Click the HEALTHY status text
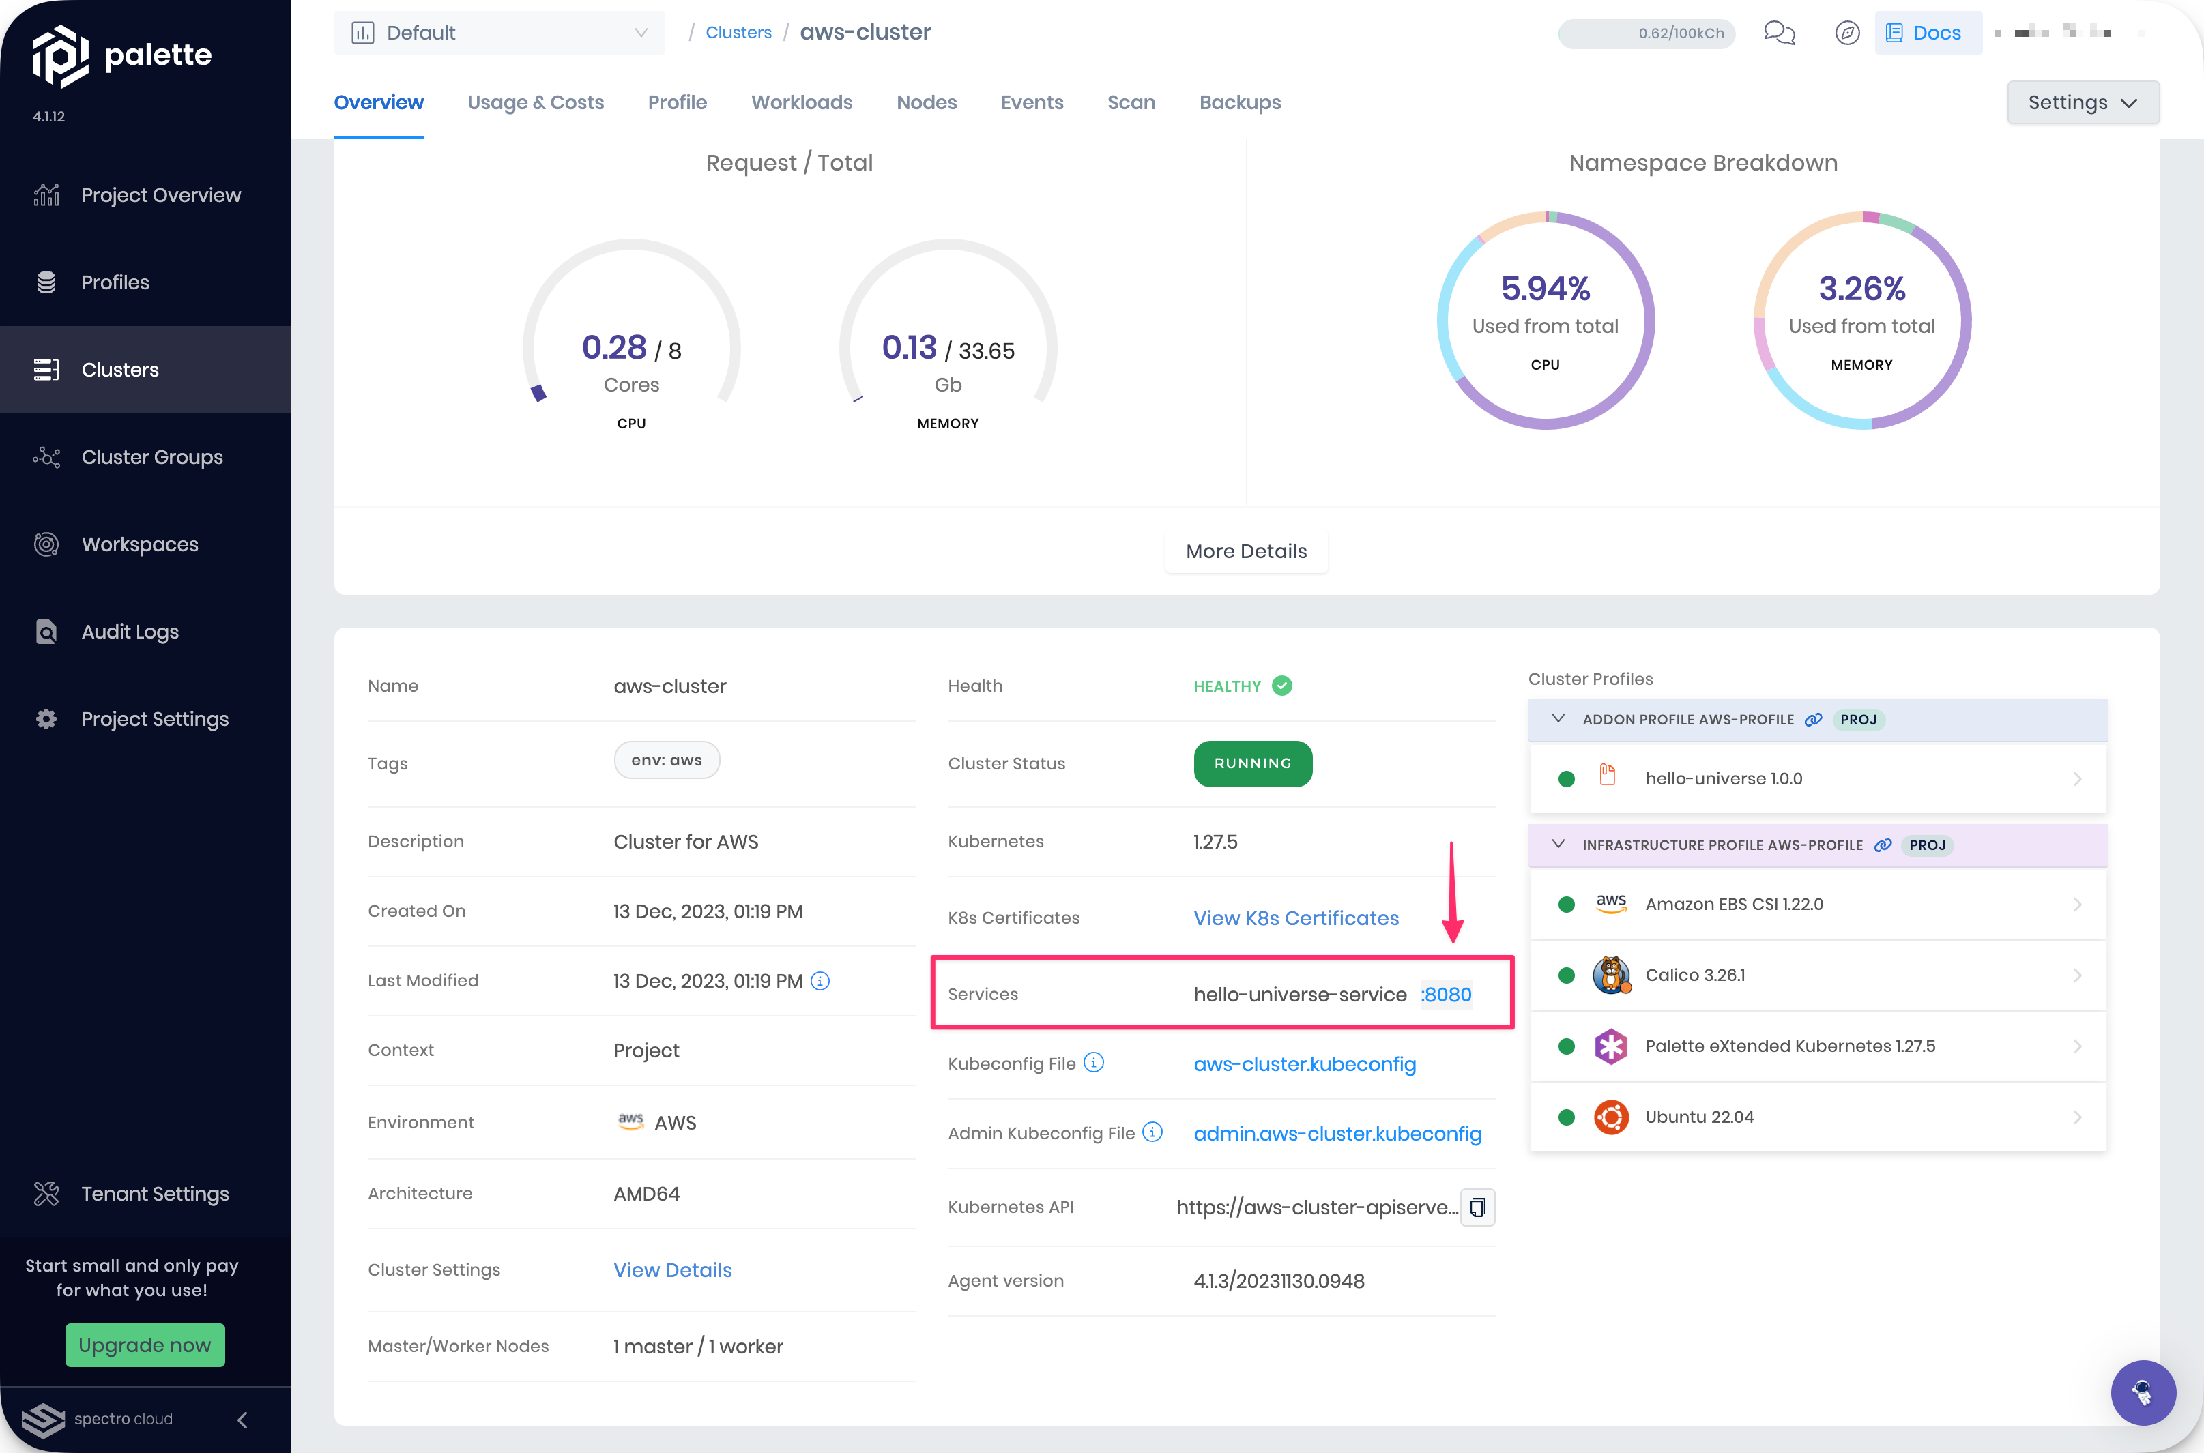2204x1453 pixels. 1226,686
